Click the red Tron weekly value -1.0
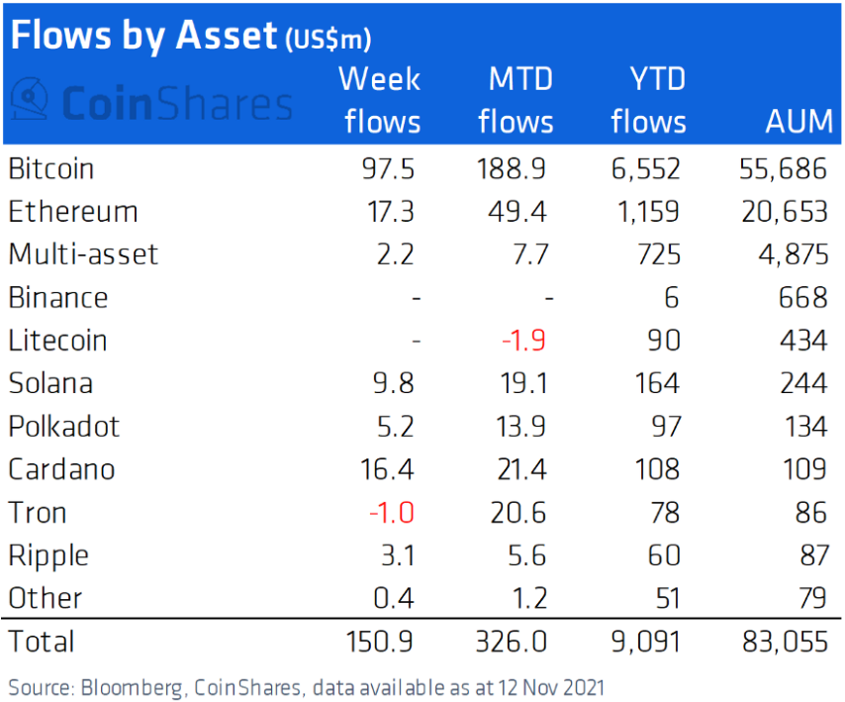This screenshot has height=702, width=845. (x=392, y=513)
